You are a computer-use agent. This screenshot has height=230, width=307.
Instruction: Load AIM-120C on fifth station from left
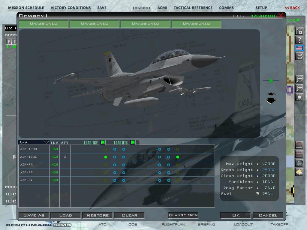(169, 157)
